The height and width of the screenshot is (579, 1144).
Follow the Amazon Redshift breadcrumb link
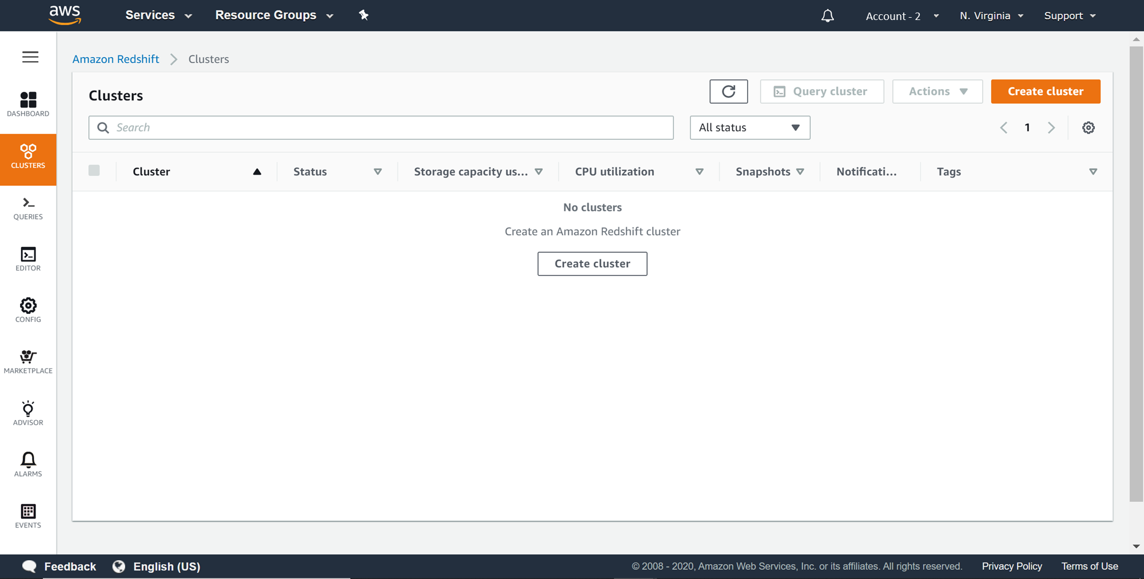(116, 59)
